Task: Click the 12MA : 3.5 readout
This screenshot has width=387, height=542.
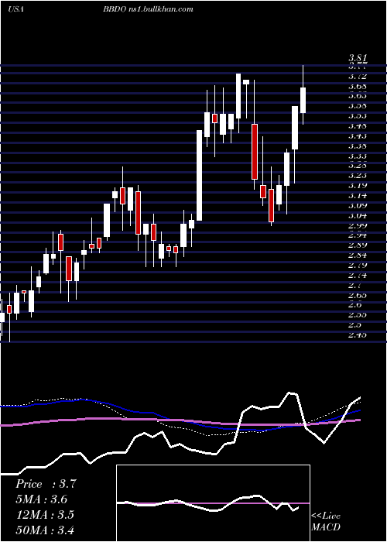Action: [45, 515]
